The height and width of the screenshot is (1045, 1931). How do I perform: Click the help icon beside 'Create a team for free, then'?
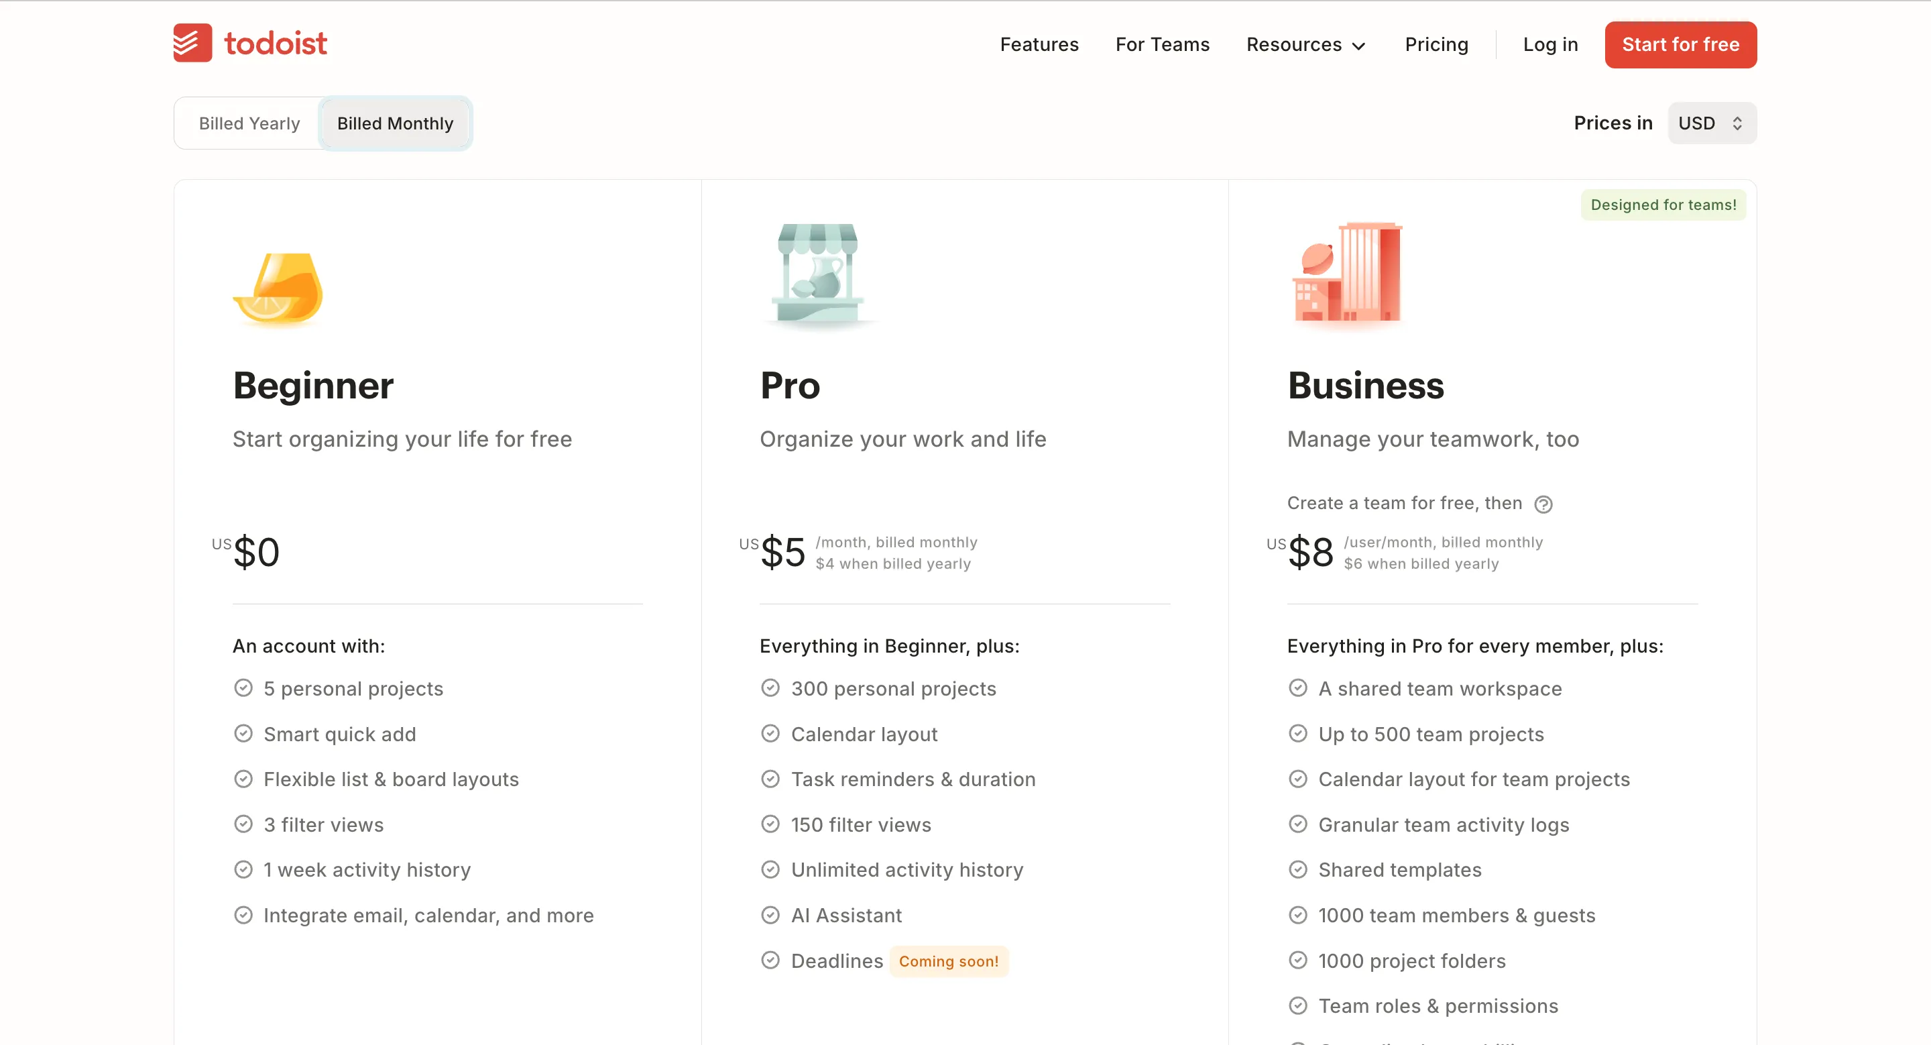(x=1543, y=504)
